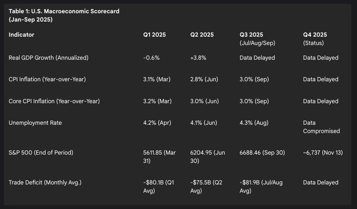
Task: Select the 'Trade Deficit (Monthly Avg.)' row label
Action: (x=45, y=183)
